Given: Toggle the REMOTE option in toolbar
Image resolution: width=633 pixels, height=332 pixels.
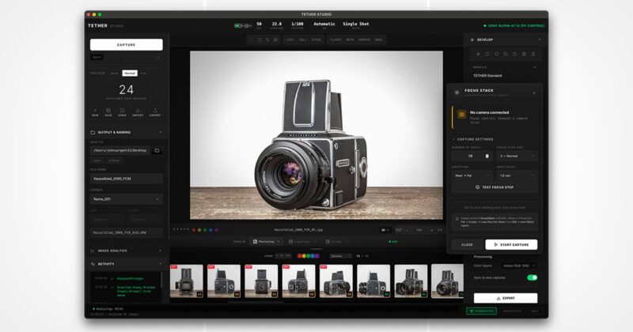Looking at the screenshot, I should click(364, 40).
